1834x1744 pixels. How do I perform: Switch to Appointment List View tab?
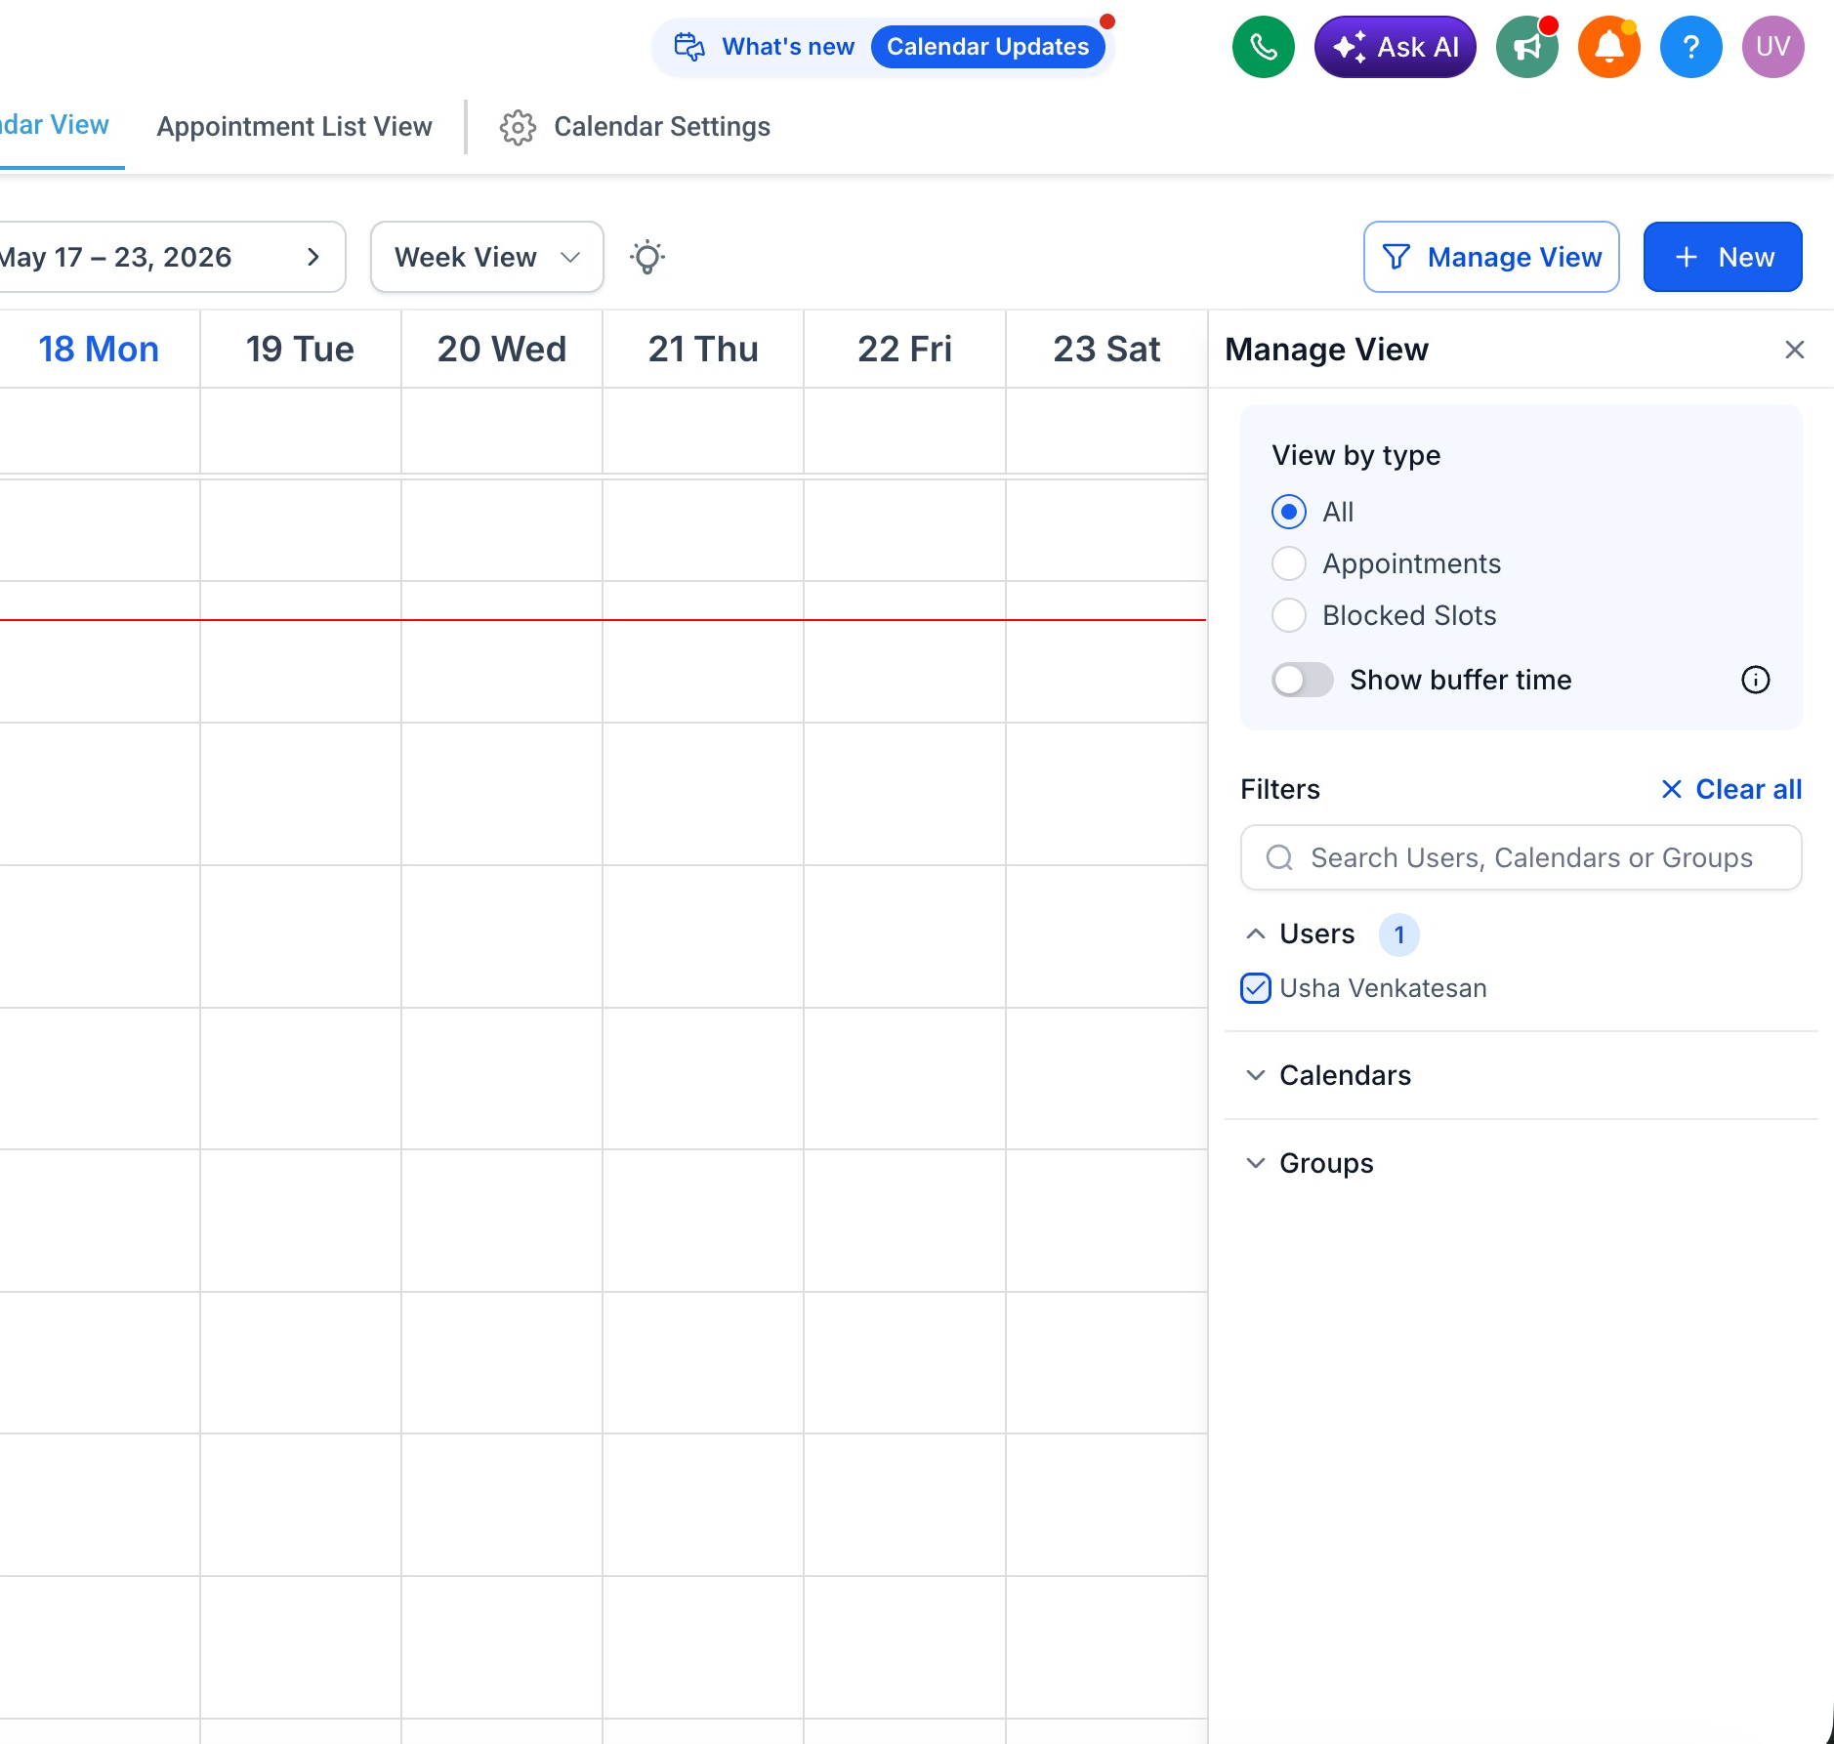[x=294, y=127]
